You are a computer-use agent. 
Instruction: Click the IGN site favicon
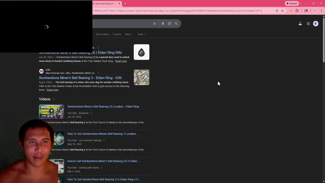(41, 71)
